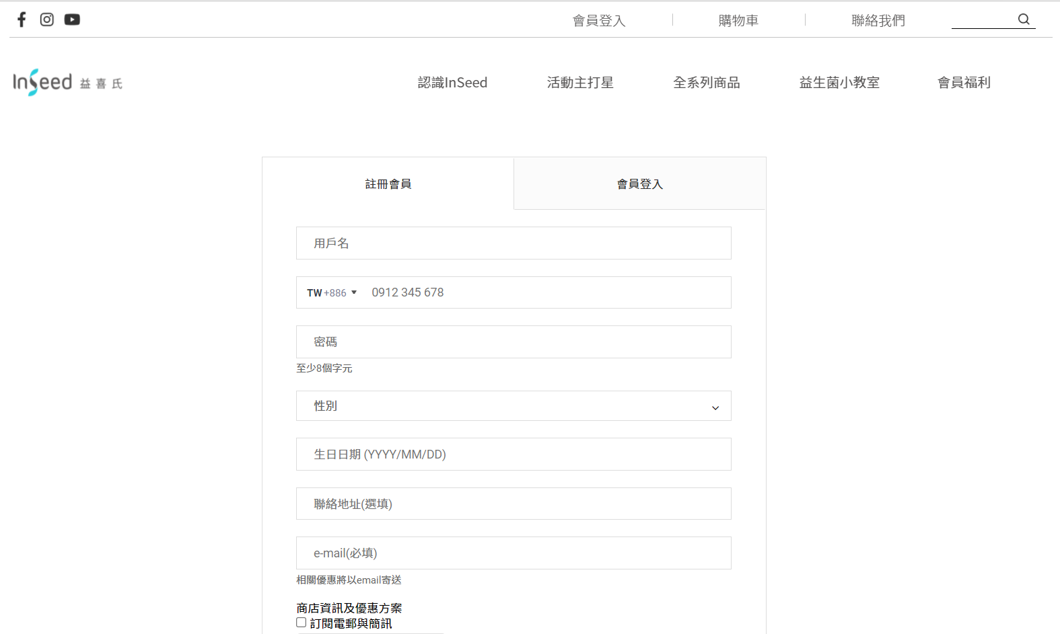This screenshot has height=634, width=1060.
Task: Open the Instagram icon link
Action: point(47,19)
